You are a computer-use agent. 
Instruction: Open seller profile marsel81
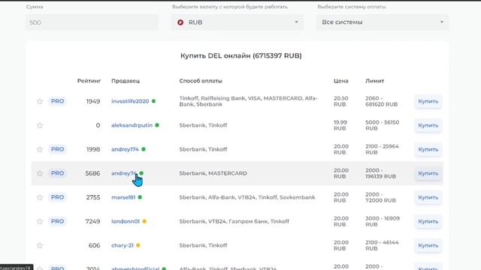click(x=123, y=197)
